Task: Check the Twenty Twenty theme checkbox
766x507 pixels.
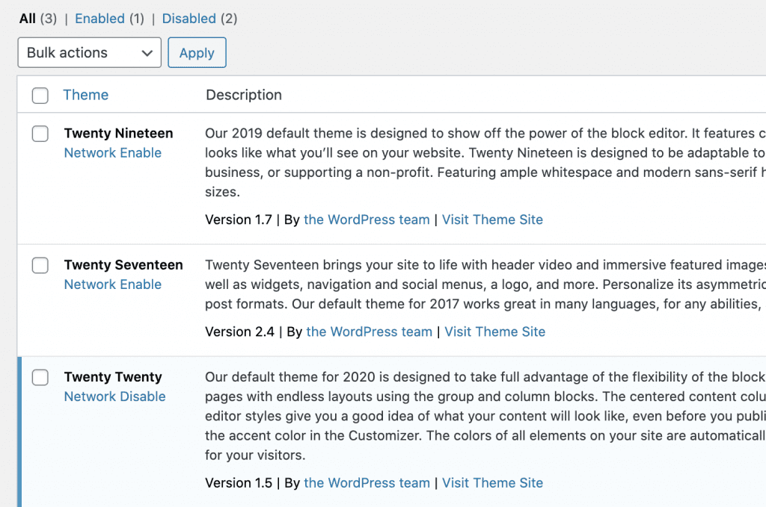Action: (40, 377)
